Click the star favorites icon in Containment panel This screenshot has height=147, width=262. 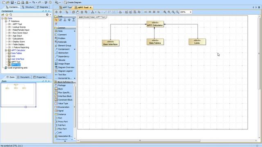(7, 15)
